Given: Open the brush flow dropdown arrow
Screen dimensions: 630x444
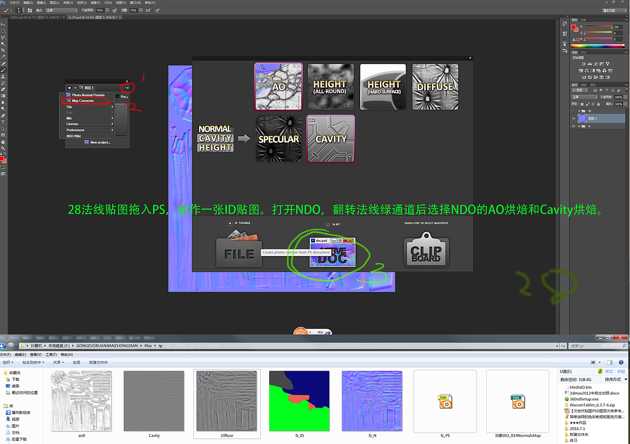Looking at the screenshot, I should tap(141, 10).
